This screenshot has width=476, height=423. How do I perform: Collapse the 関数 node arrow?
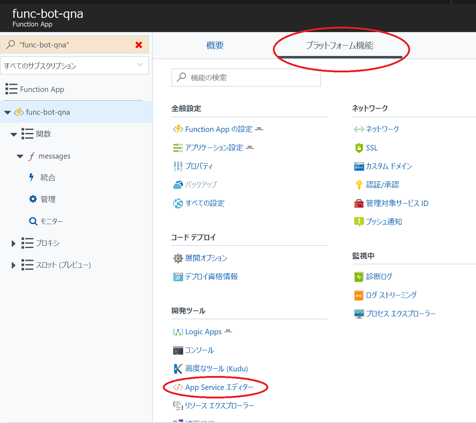pyautogui.click(x=14, y=134)
